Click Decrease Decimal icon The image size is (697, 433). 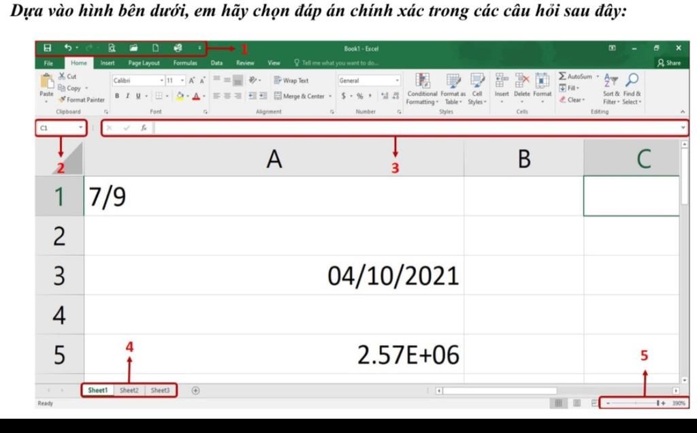coord(395,95)
